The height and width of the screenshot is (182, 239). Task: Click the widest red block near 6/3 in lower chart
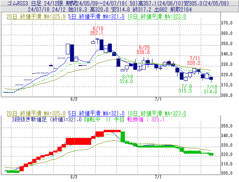(x=79, y=141)
